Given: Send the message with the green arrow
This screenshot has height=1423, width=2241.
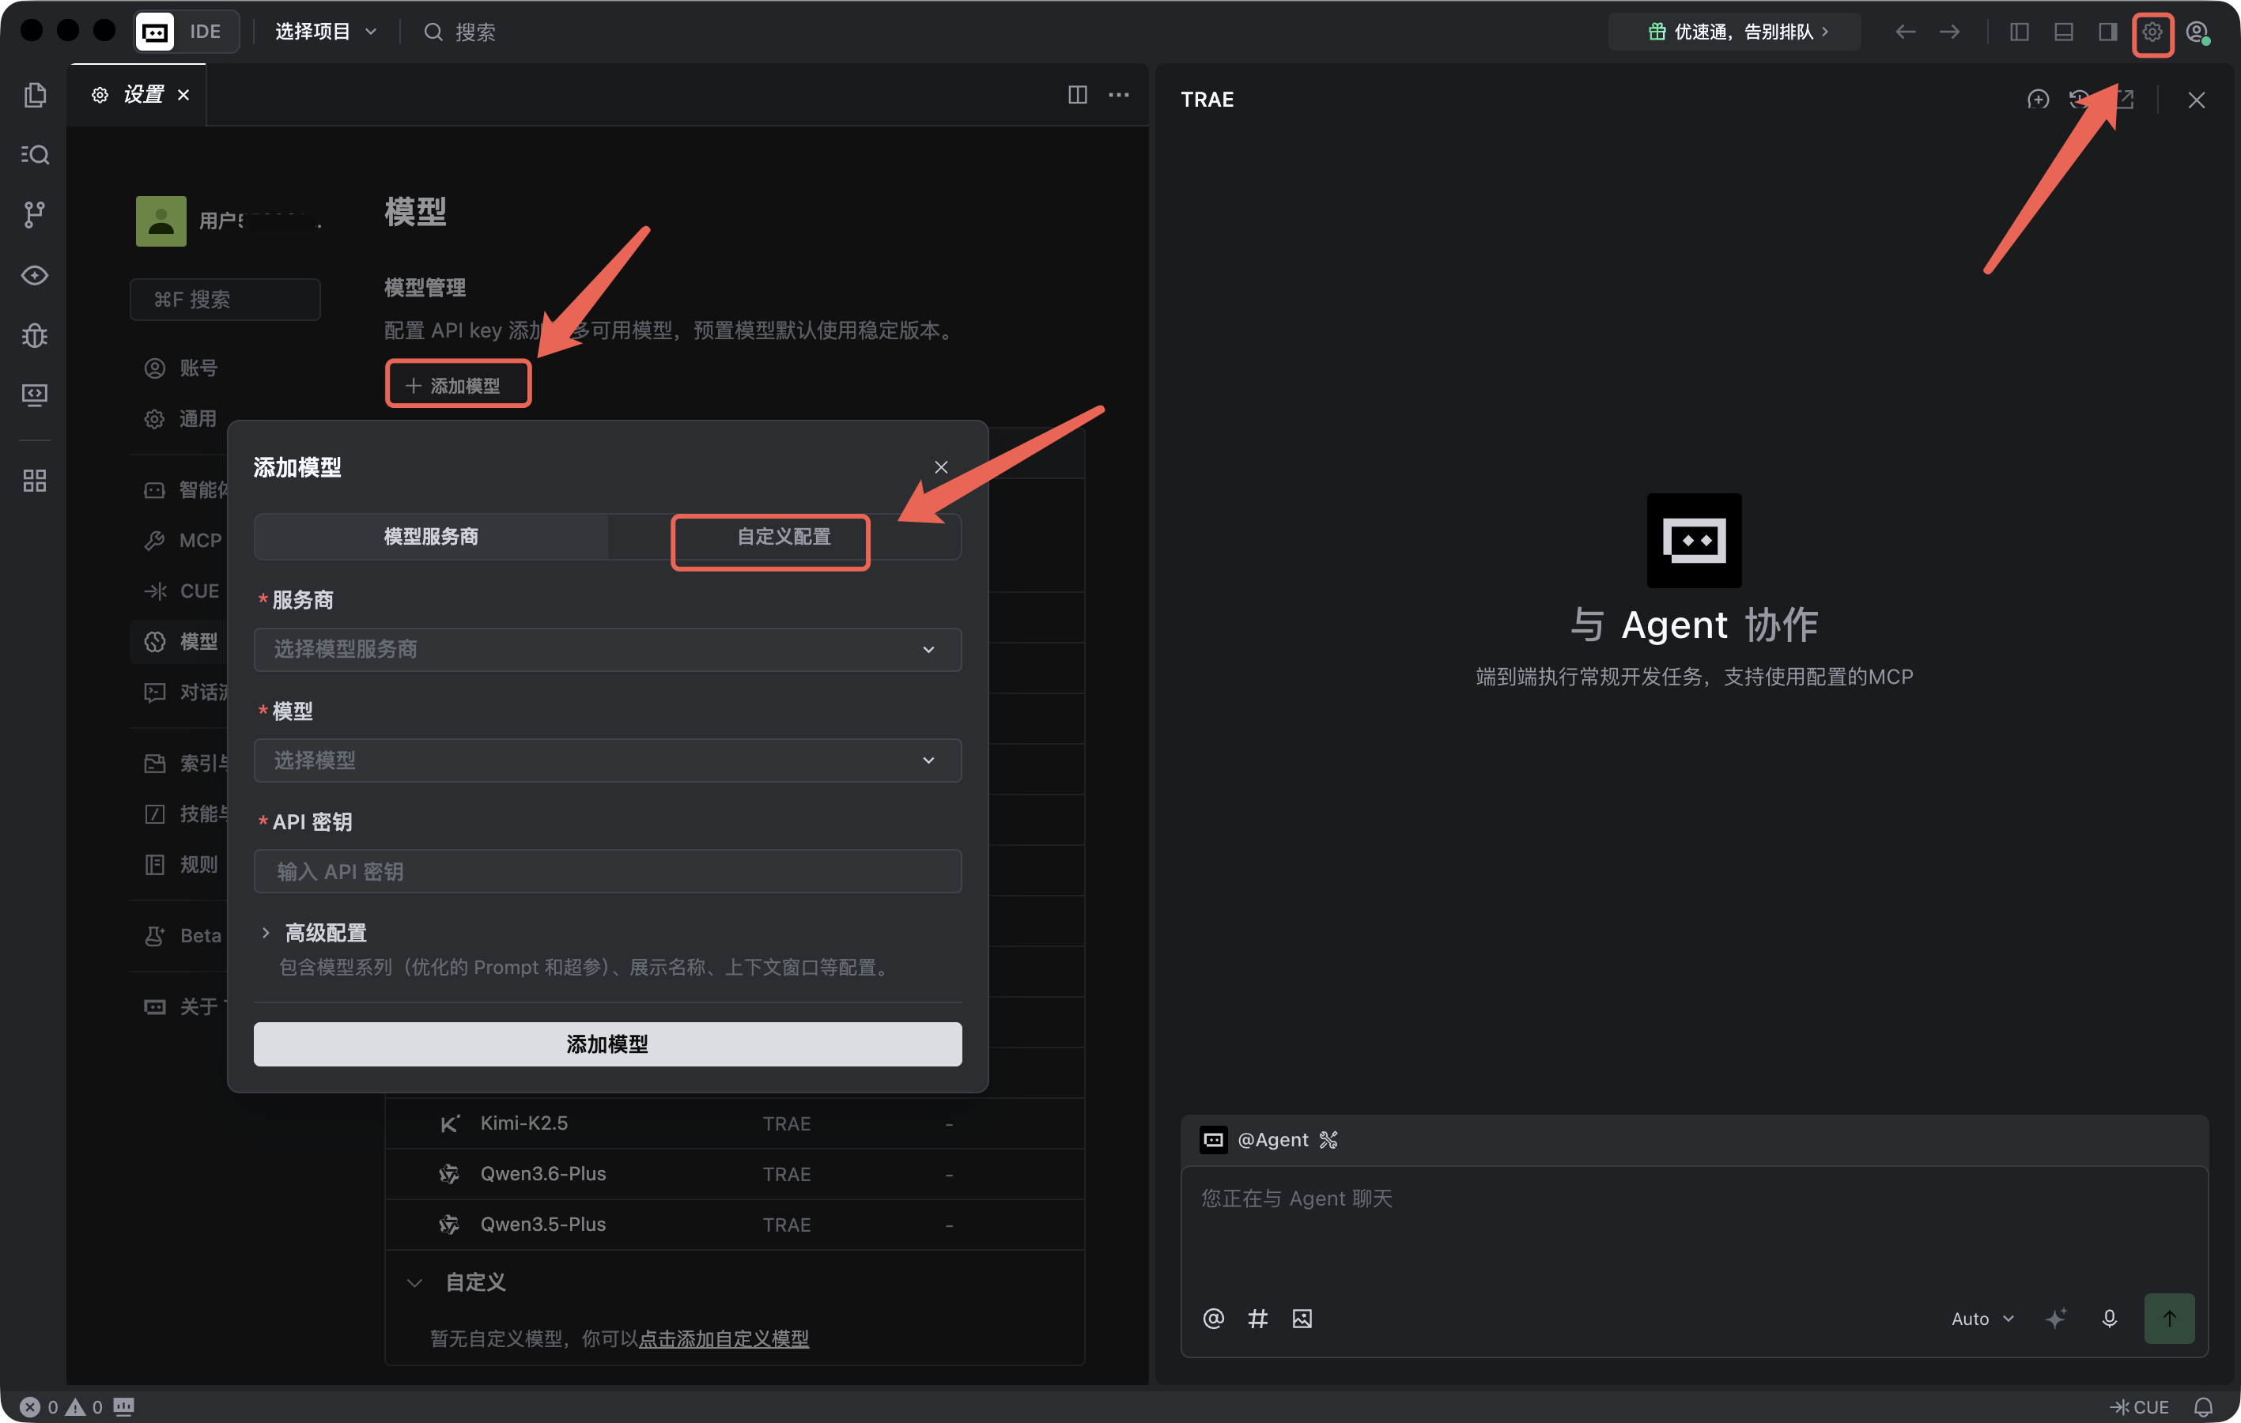Looking at the screenshot, I should click(2169, 1318).
